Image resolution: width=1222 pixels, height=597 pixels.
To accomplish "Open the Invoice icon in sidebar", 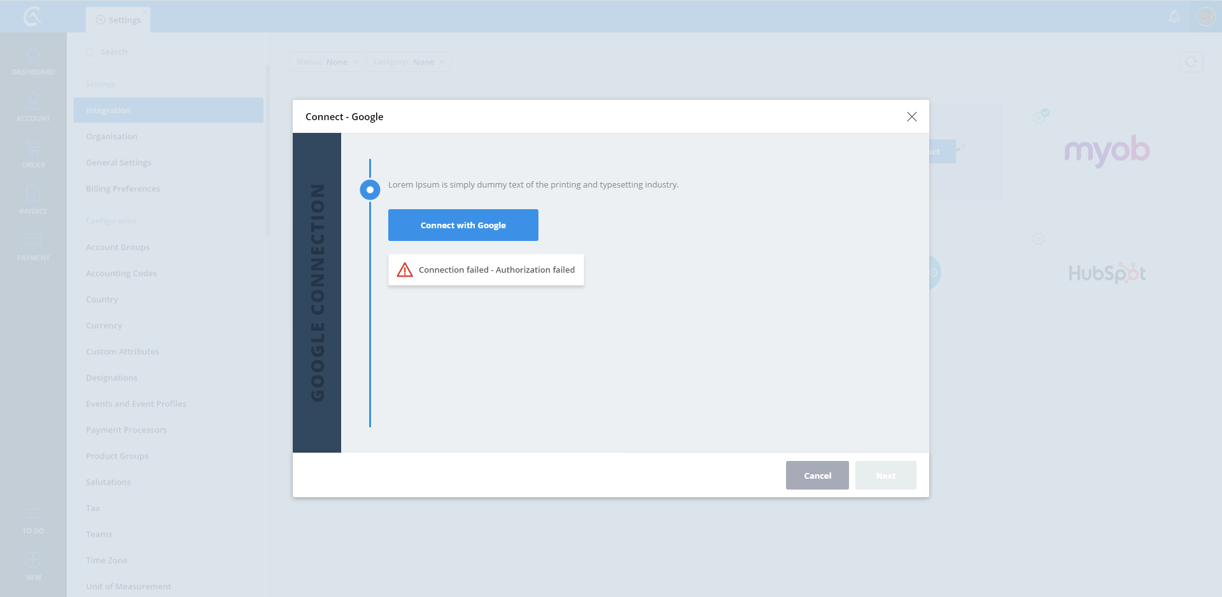I will pos(33,194).
